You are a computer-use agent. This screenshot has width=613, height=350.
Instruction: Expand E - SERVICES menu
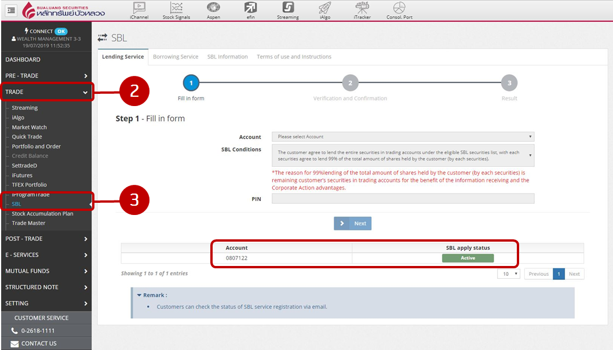tap(46, 255)
